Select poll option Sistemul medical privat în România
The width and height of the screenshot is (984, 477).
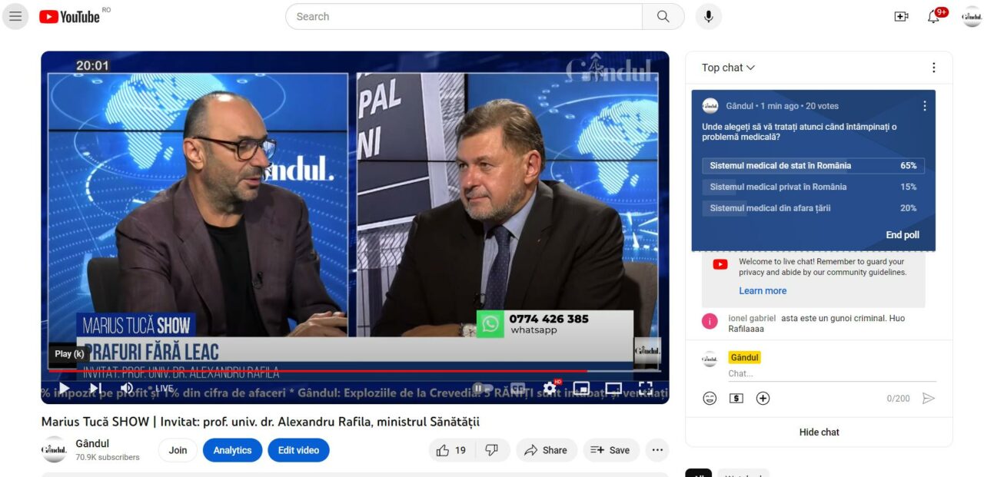coord(813,187)
